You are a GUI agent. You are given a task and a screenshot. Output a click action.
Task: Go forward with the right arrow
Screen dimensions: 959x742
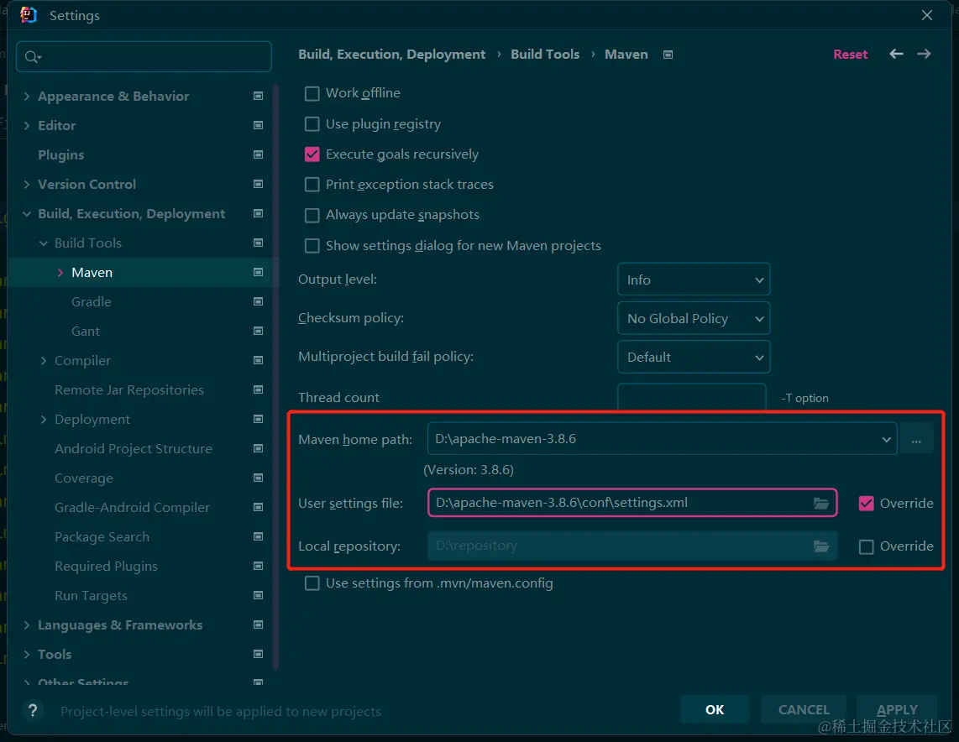coord(924,54)
